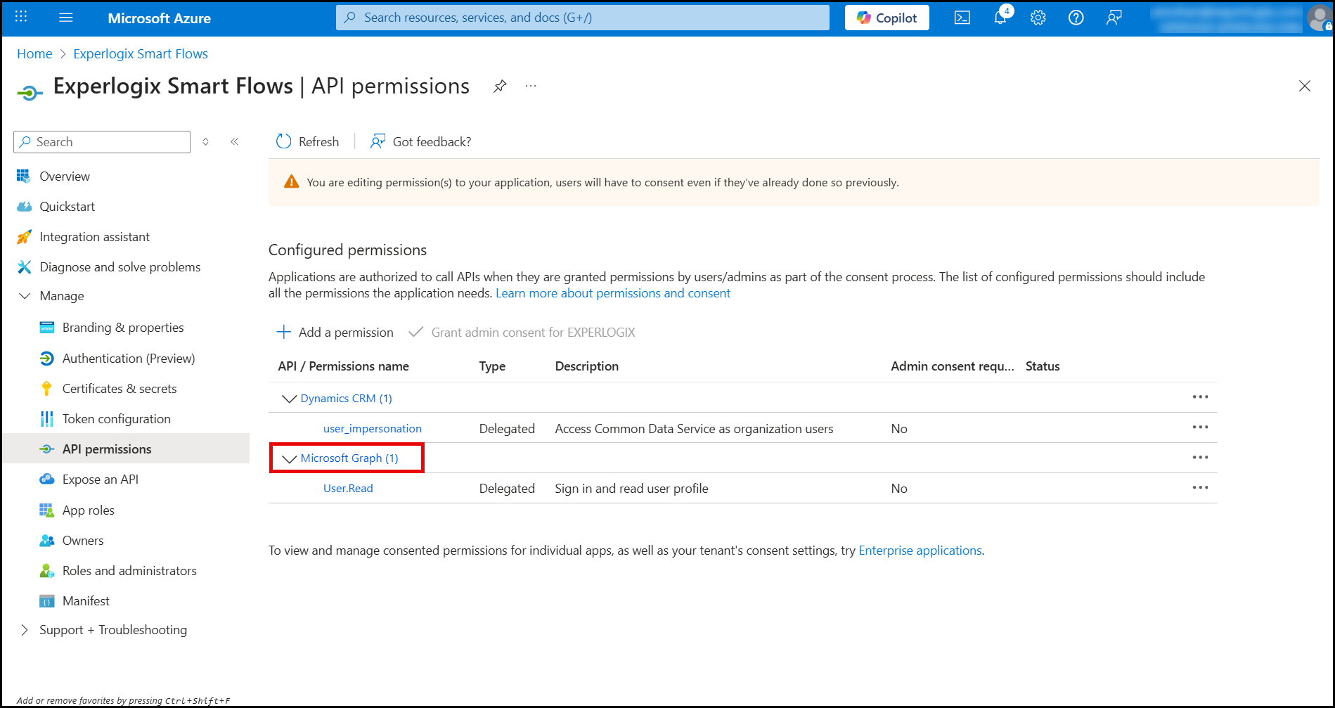The height and width of the screenshot is (708, 1335).
Task: Focus the global search resources box
Action: tap(583, 18)
